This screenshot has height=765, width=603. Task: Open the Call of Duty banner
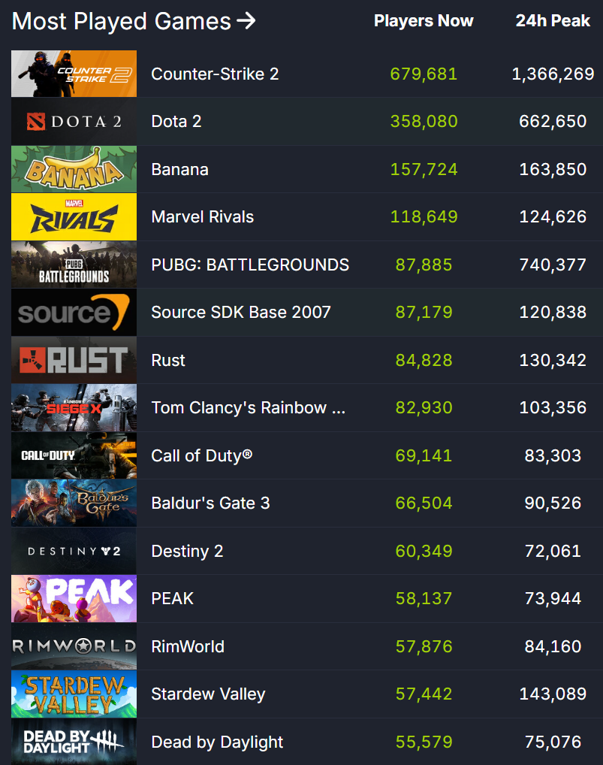tap(74, 455)
